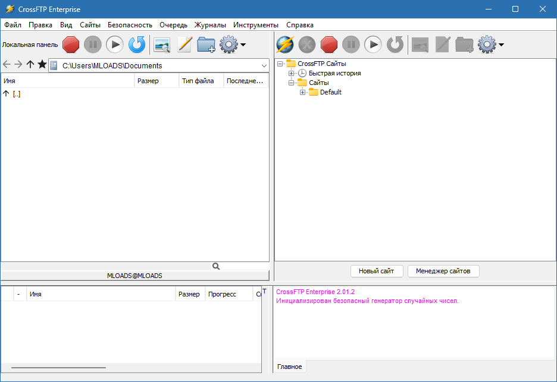Go back with the left arrow navigation icon
The image size is (557, 382).
click(x=7, y=65)
